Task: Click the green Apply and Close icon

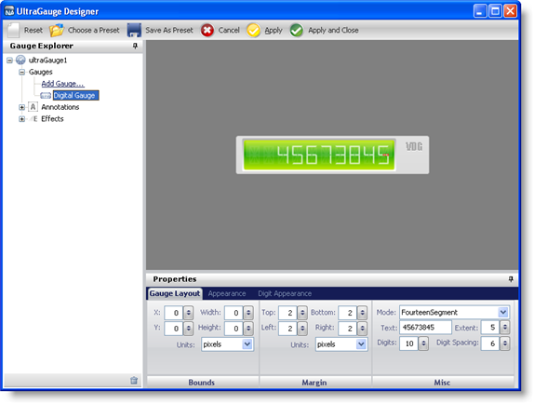Action: tap(297, 31)
